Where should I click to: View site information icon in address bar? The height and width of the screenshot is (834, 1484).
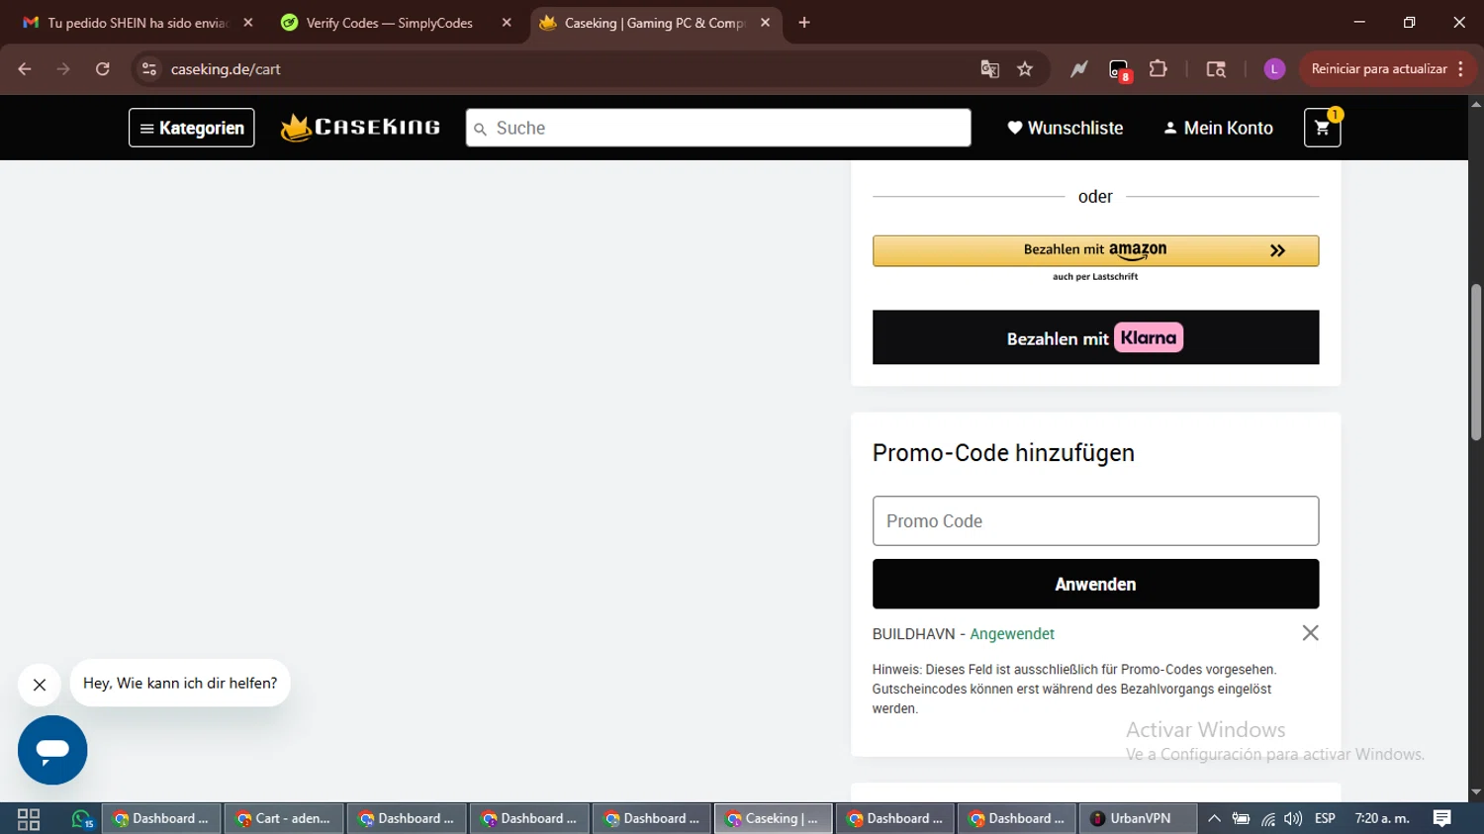pyautogui.click(x=149, y=69)
